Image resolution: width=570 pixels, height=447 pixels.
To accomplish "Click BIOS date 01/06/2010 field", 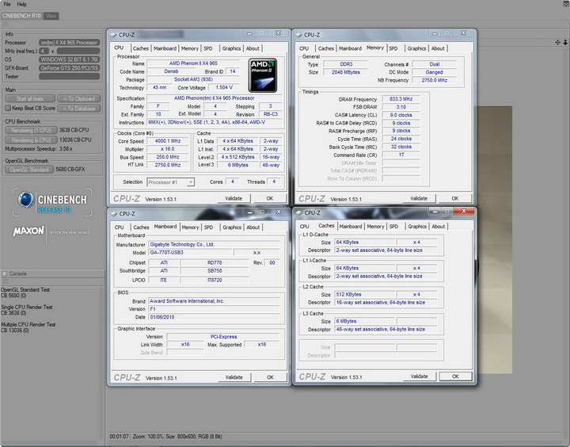I will [214, 317].
